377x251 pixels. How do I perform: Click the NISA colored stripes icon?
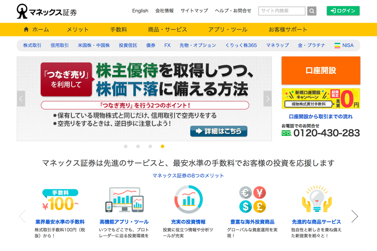pyautogui.click(x=338, y=45)
